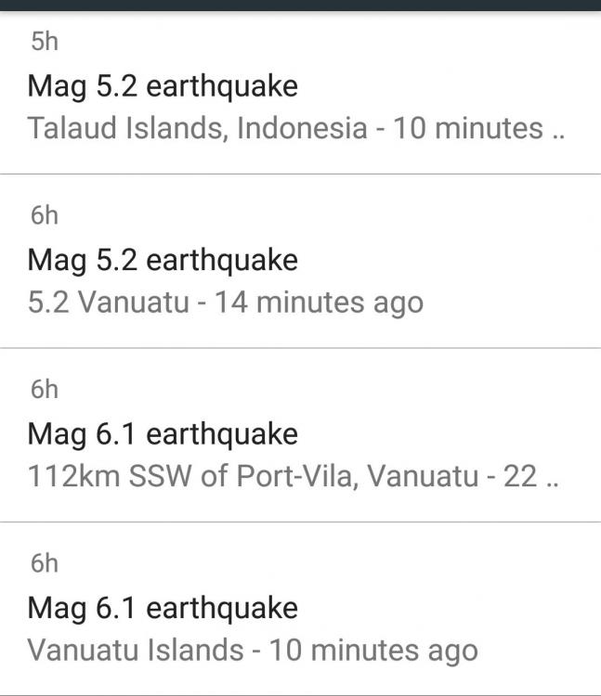Click the word Indonesia in first alert

302,128
